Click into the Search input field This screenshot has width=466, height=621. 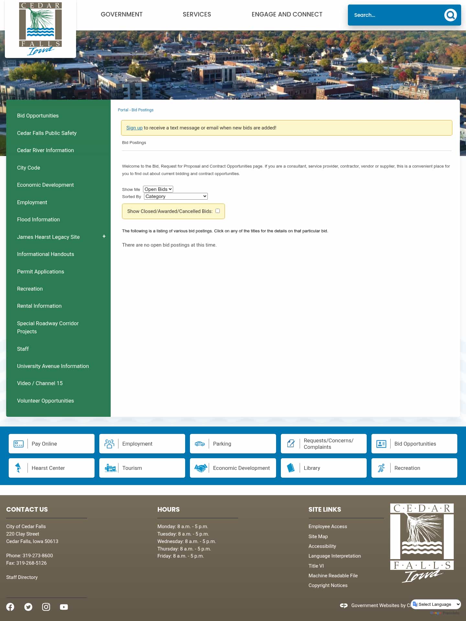(396, 15)
